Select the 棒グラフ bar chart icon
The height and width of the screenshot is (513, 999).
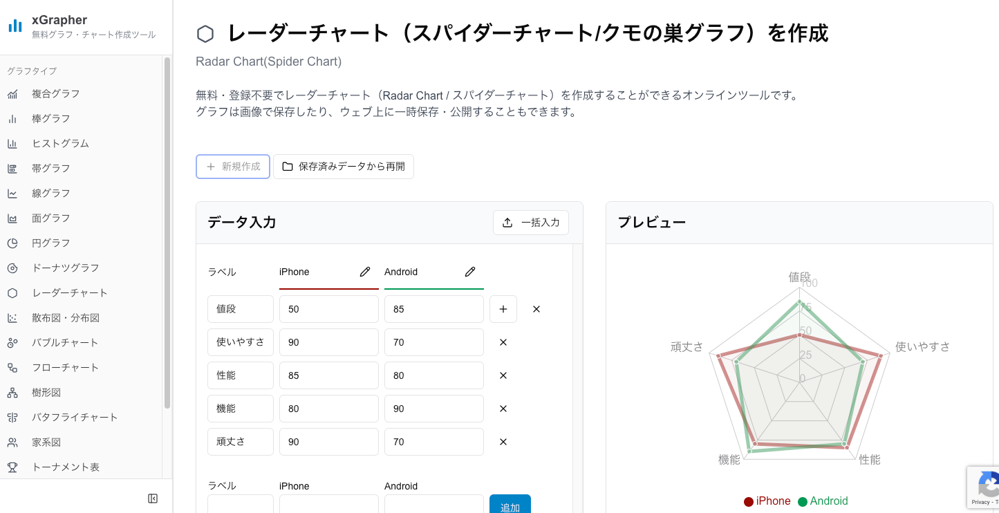pyautogui.click(x=12, y=118)
